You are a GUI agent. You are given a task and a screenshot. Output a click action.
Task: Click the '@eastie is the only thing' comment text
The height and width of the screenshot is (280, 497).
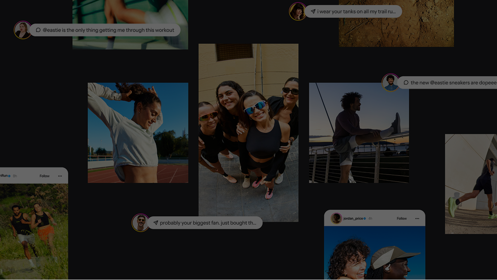pyautogui.click(x=109, y=30)
